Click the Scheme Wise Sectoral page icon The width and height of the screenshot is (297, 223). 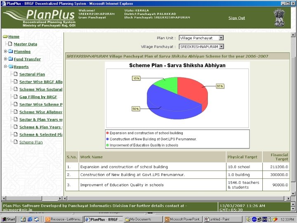pyautogui.click(x=16, y=89)
